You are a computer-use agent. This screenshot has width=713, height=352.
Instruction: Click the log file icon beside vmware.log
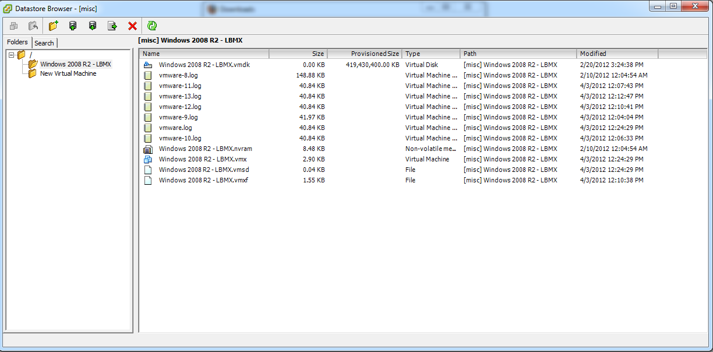(x=148, y=128)
